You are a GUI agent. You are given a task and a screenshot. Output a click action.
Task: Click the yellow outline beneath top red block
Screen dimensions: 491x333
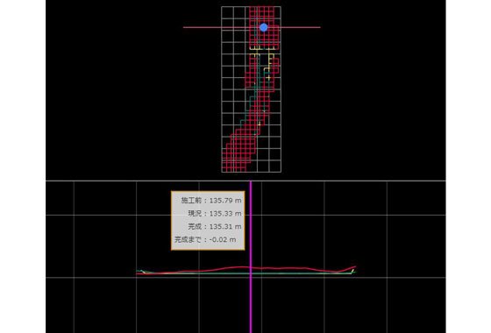point(263,48)
